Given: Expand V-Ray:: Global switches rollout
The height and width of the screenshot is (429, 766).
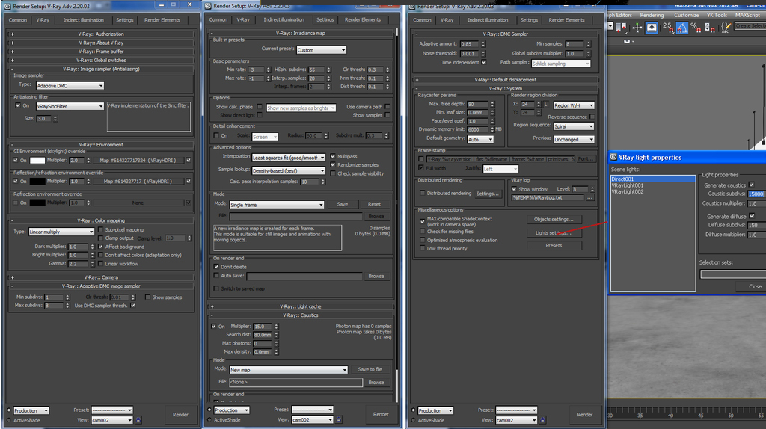Looking at the screenshot, I should [x=102, y=60].
